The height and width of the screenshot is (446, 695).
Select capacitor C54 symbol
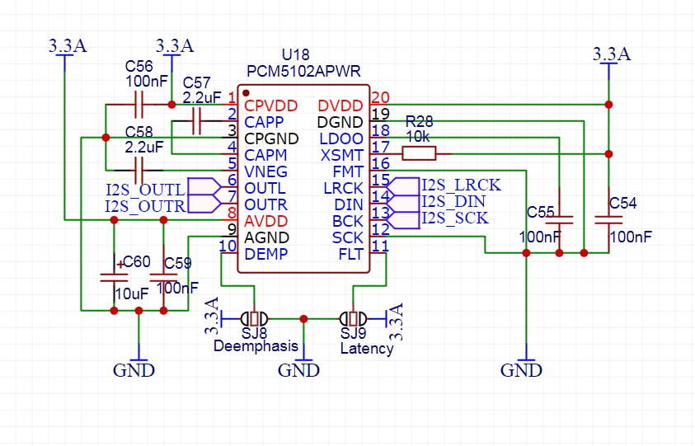click(x=608, y=220)
